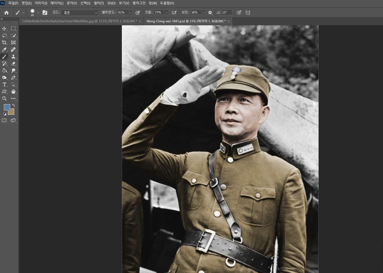Toggle the brush settings panel icon
383x273 pixels.
[45, 13]
